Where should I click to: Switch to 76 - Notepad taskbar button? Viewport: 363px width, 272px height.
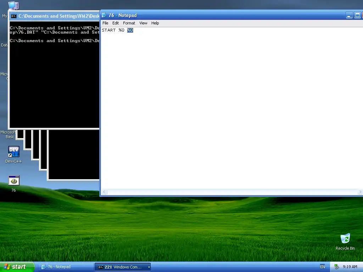pyautogui.click(x=65, y=267)
